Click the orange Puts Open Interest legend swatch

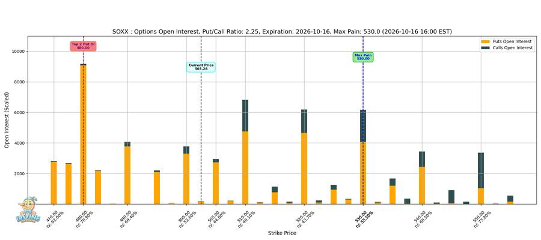click(x=484, y=41)
